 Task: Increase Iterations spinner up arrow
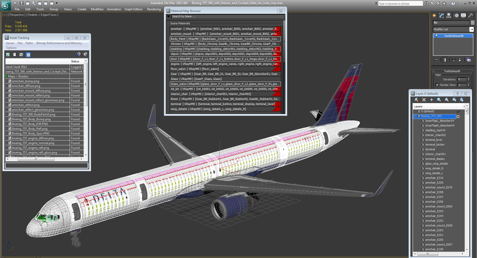click(468, 78)
